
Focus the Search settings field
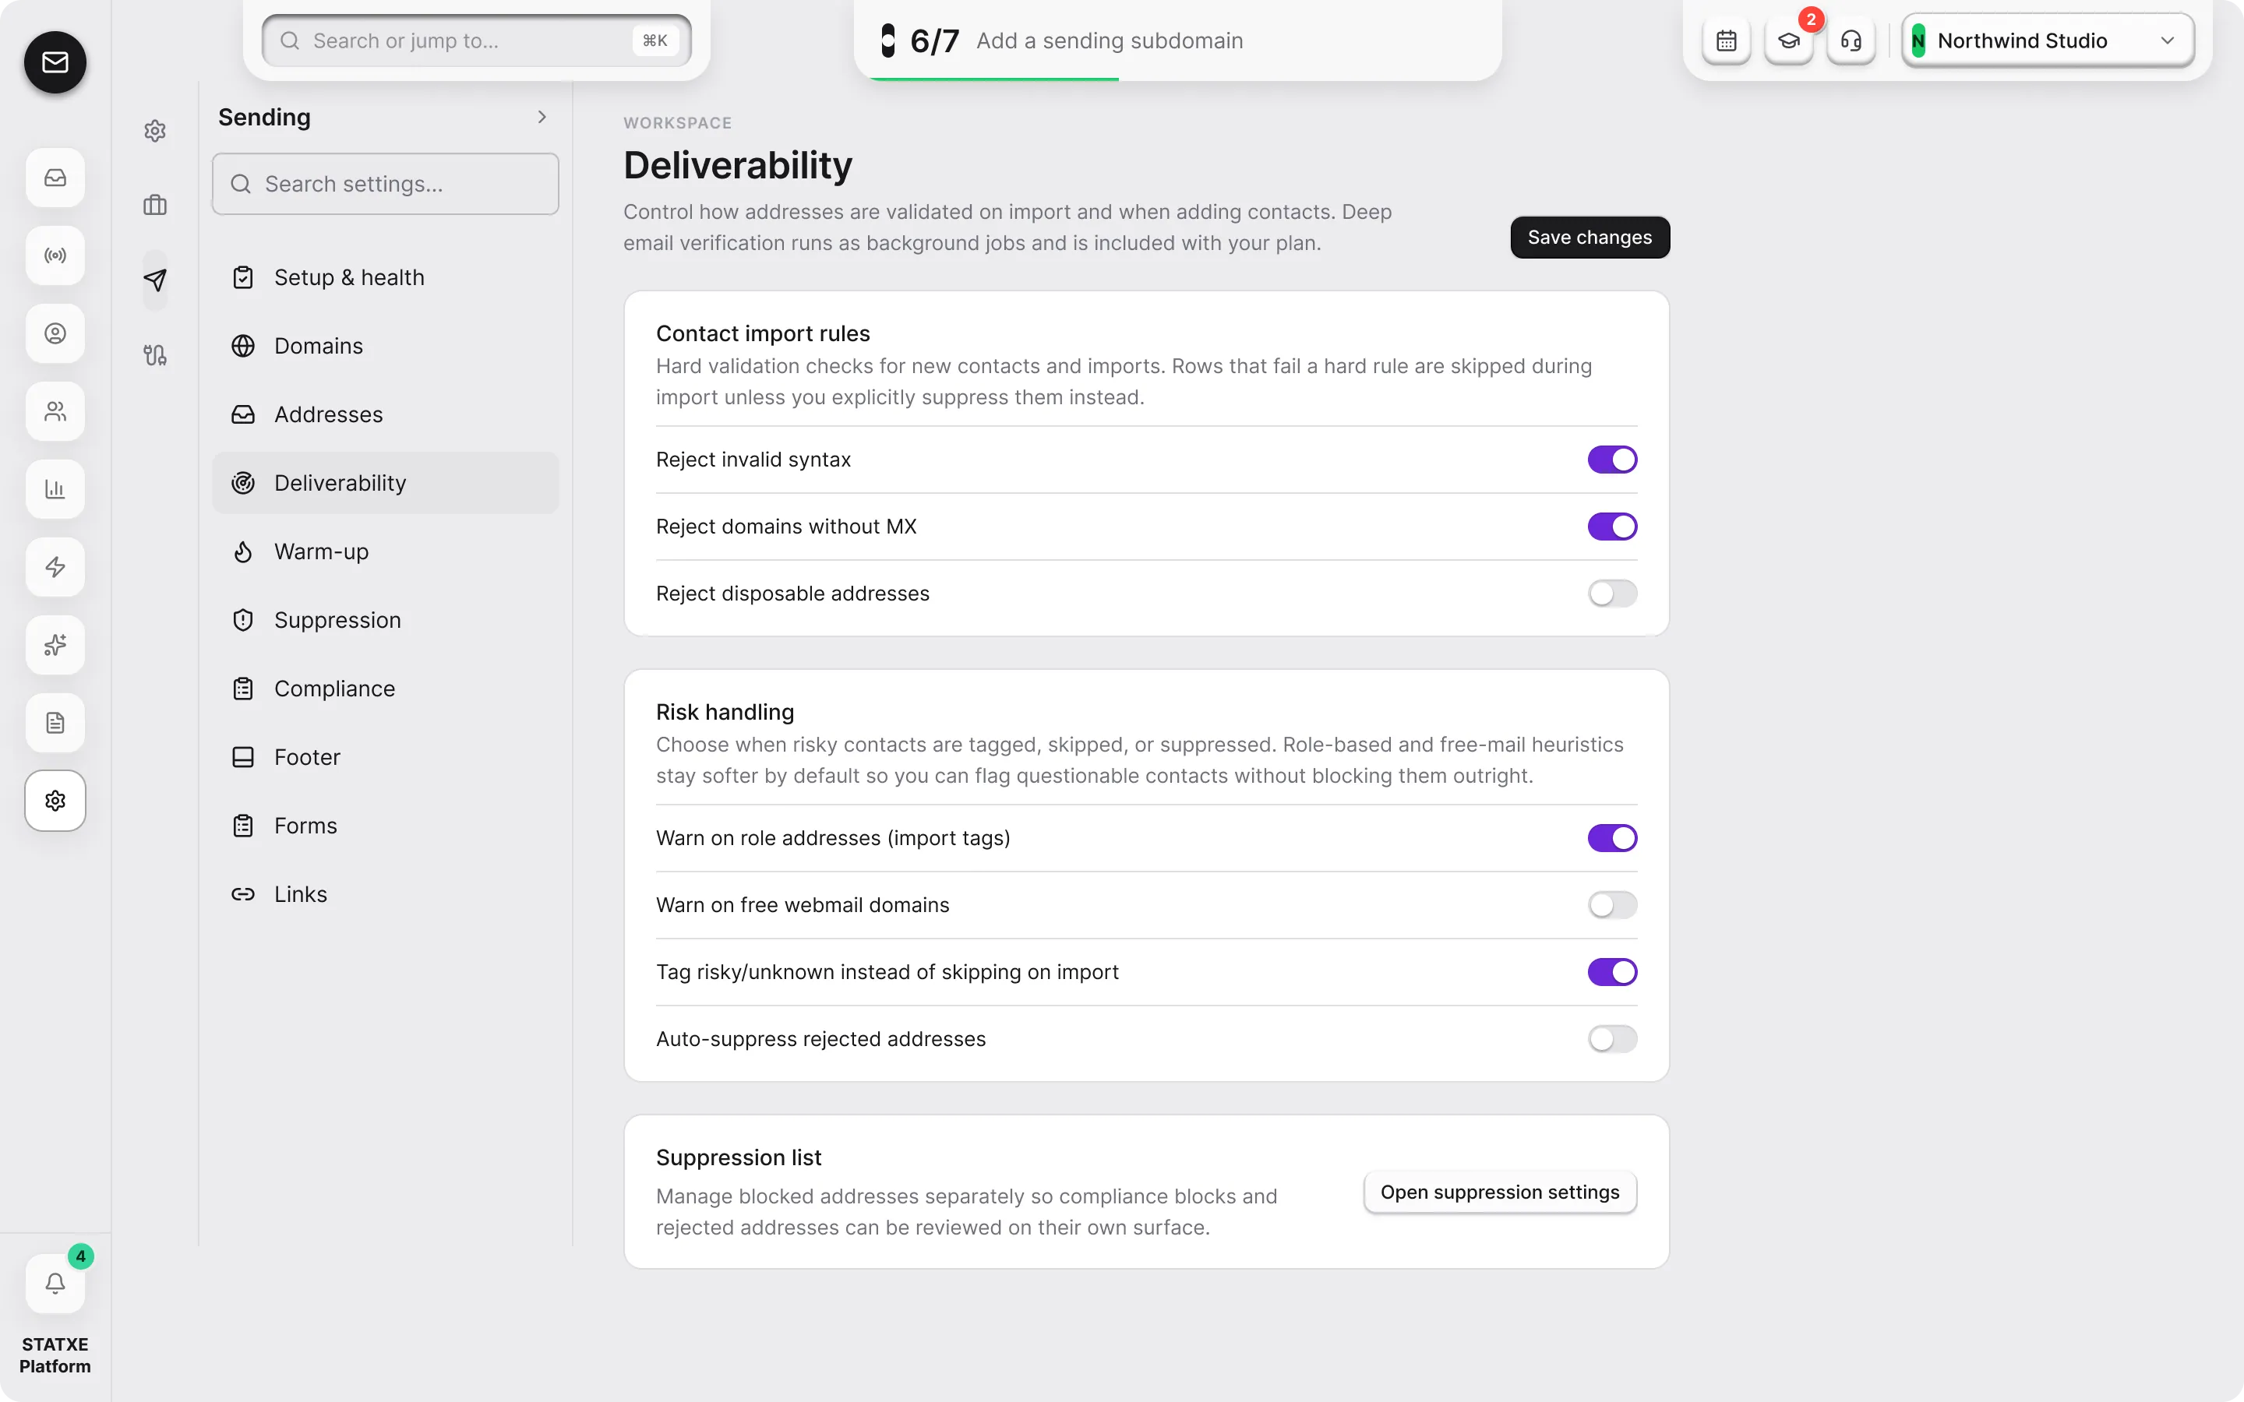pyautogui.click(x=385, y=184)
